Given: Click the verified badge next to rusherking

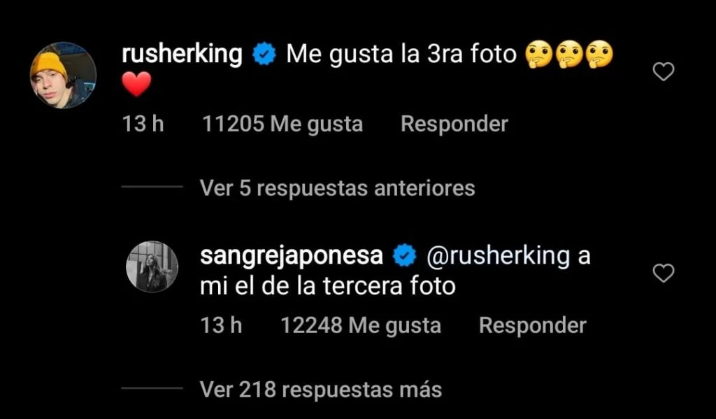Looking at the screenshot, I should 264,55.
